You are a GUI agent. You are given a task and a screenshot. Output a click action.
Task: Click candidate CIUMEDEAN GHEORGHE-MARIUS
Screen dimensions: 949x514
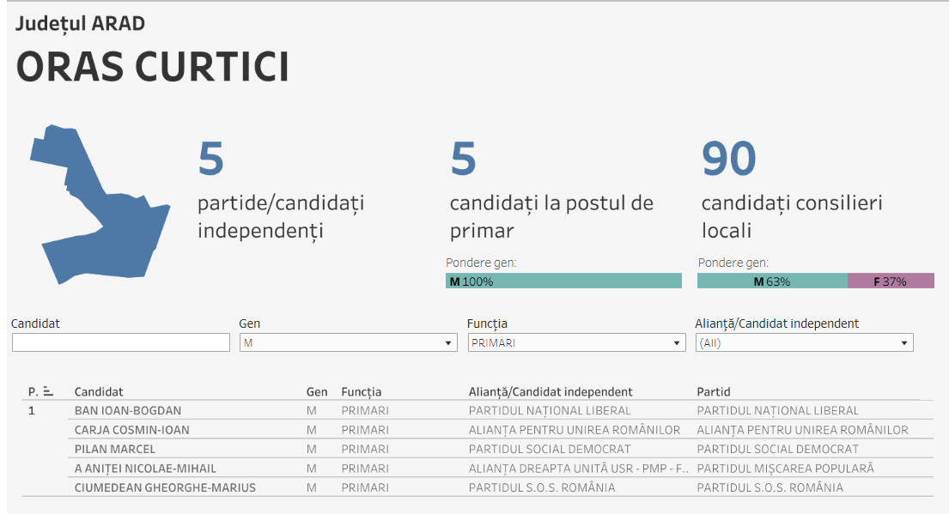165,487
